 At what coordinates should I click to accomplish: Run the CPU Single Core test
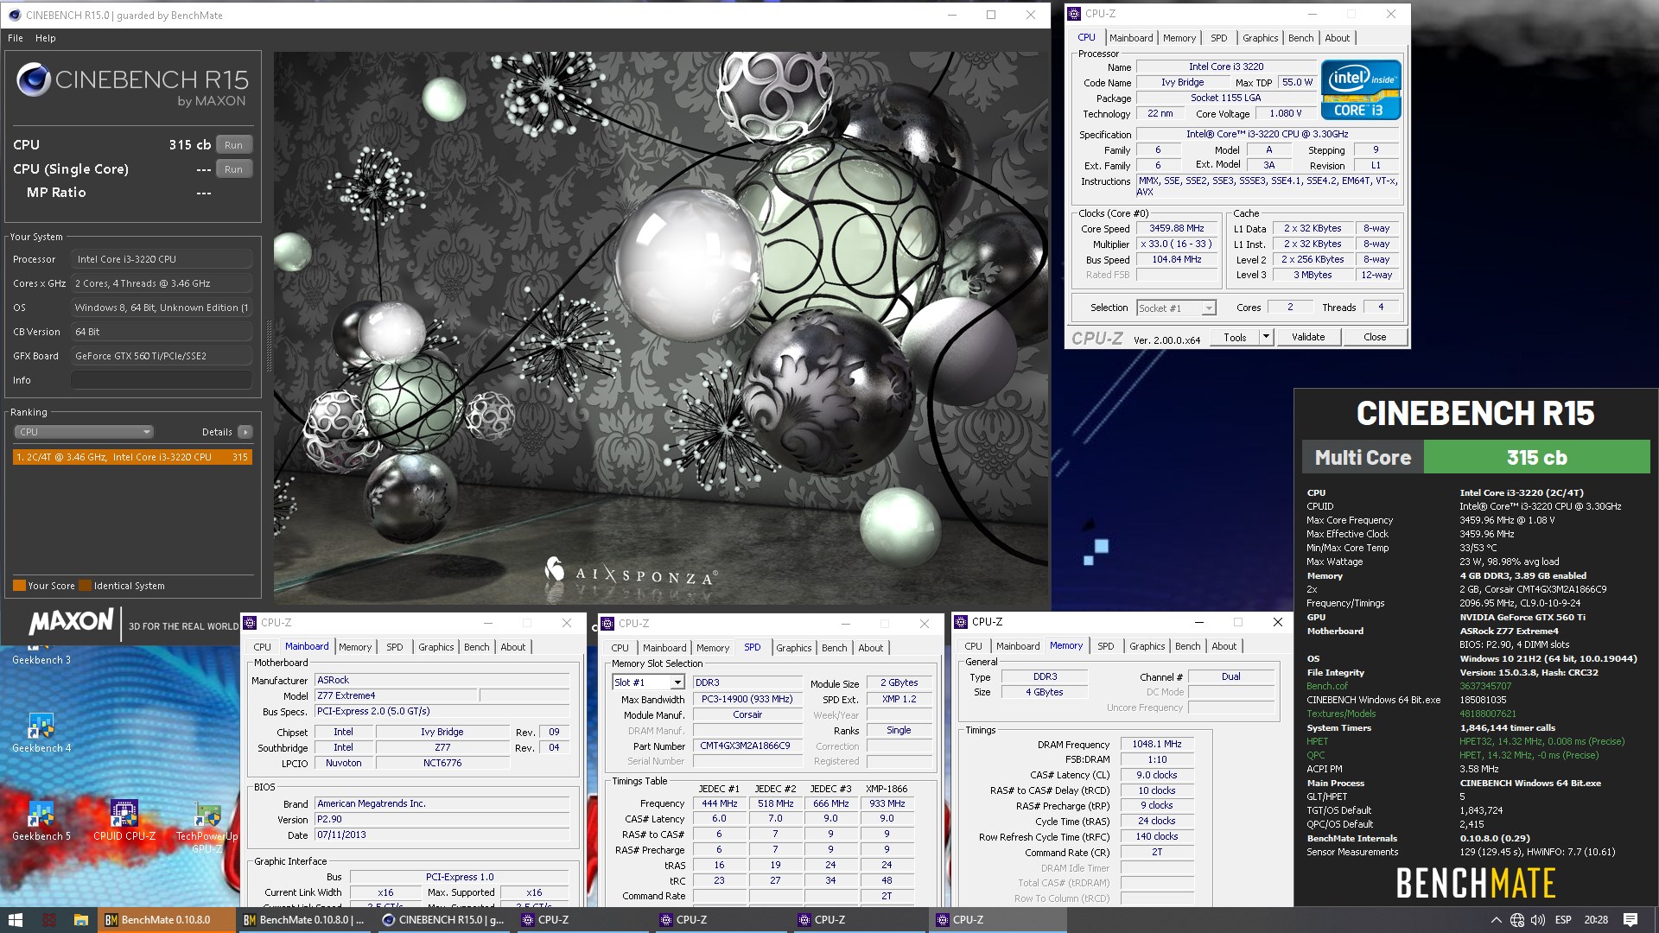pyautogui.click(x=233, y=169)
